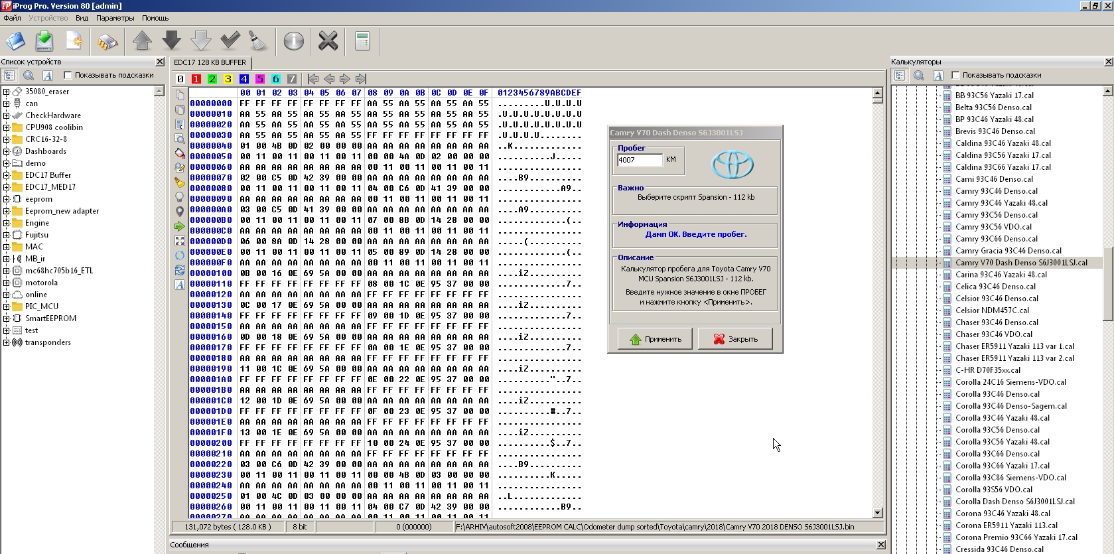This screenshot has width=1114, height=554.
Task: Click the dark down arrow write icon
Action: 171,42
